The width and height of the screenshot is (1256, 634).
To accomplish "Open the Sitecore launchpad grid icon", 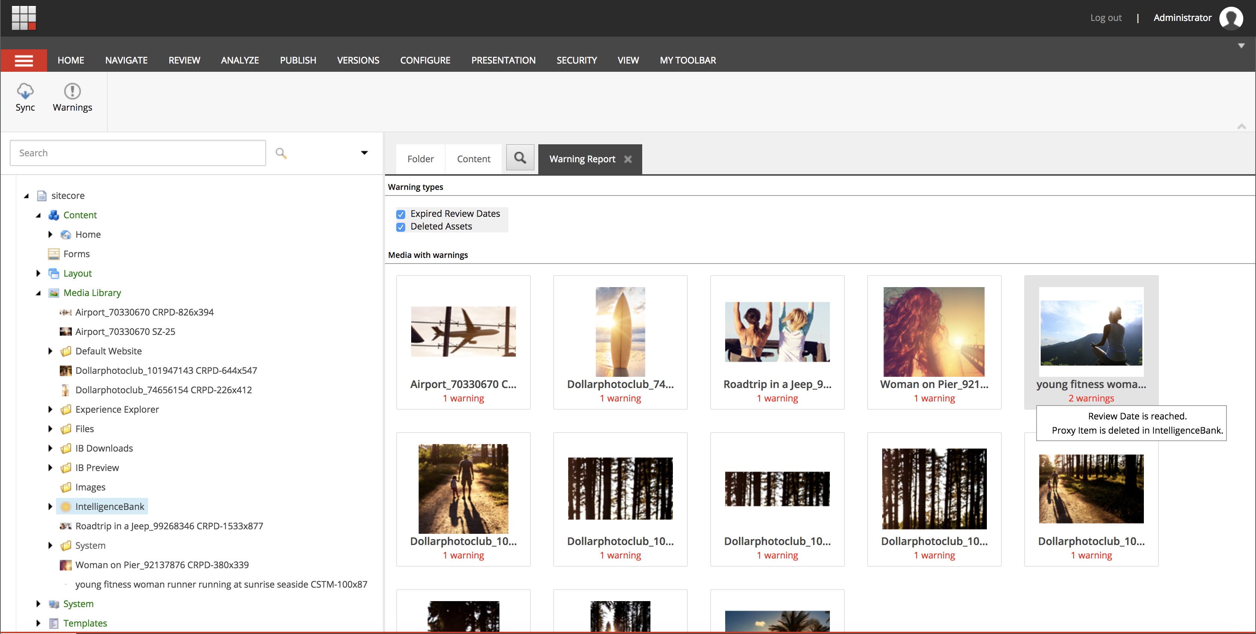I will coord(24,18).
